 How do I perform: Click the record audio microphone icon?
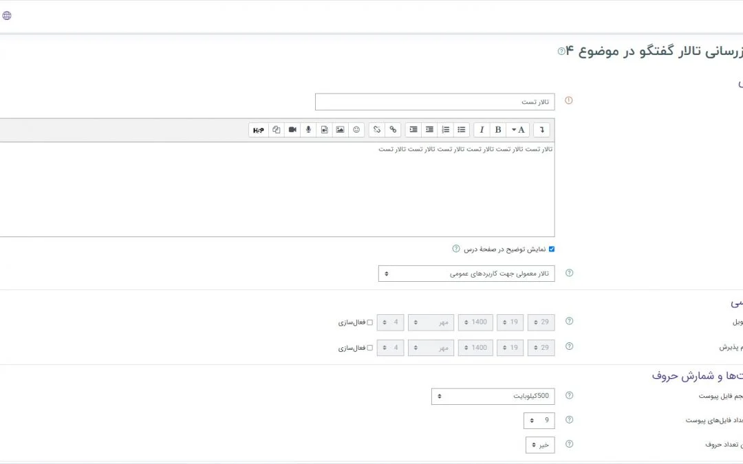pyautogui.click(x=308, y=129)
